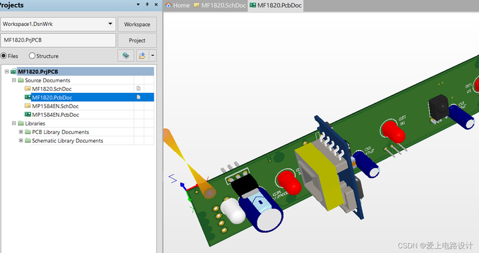Screen dimensions: 479x253
Task: Select the Source Documents folder
Action: (47, 80)
